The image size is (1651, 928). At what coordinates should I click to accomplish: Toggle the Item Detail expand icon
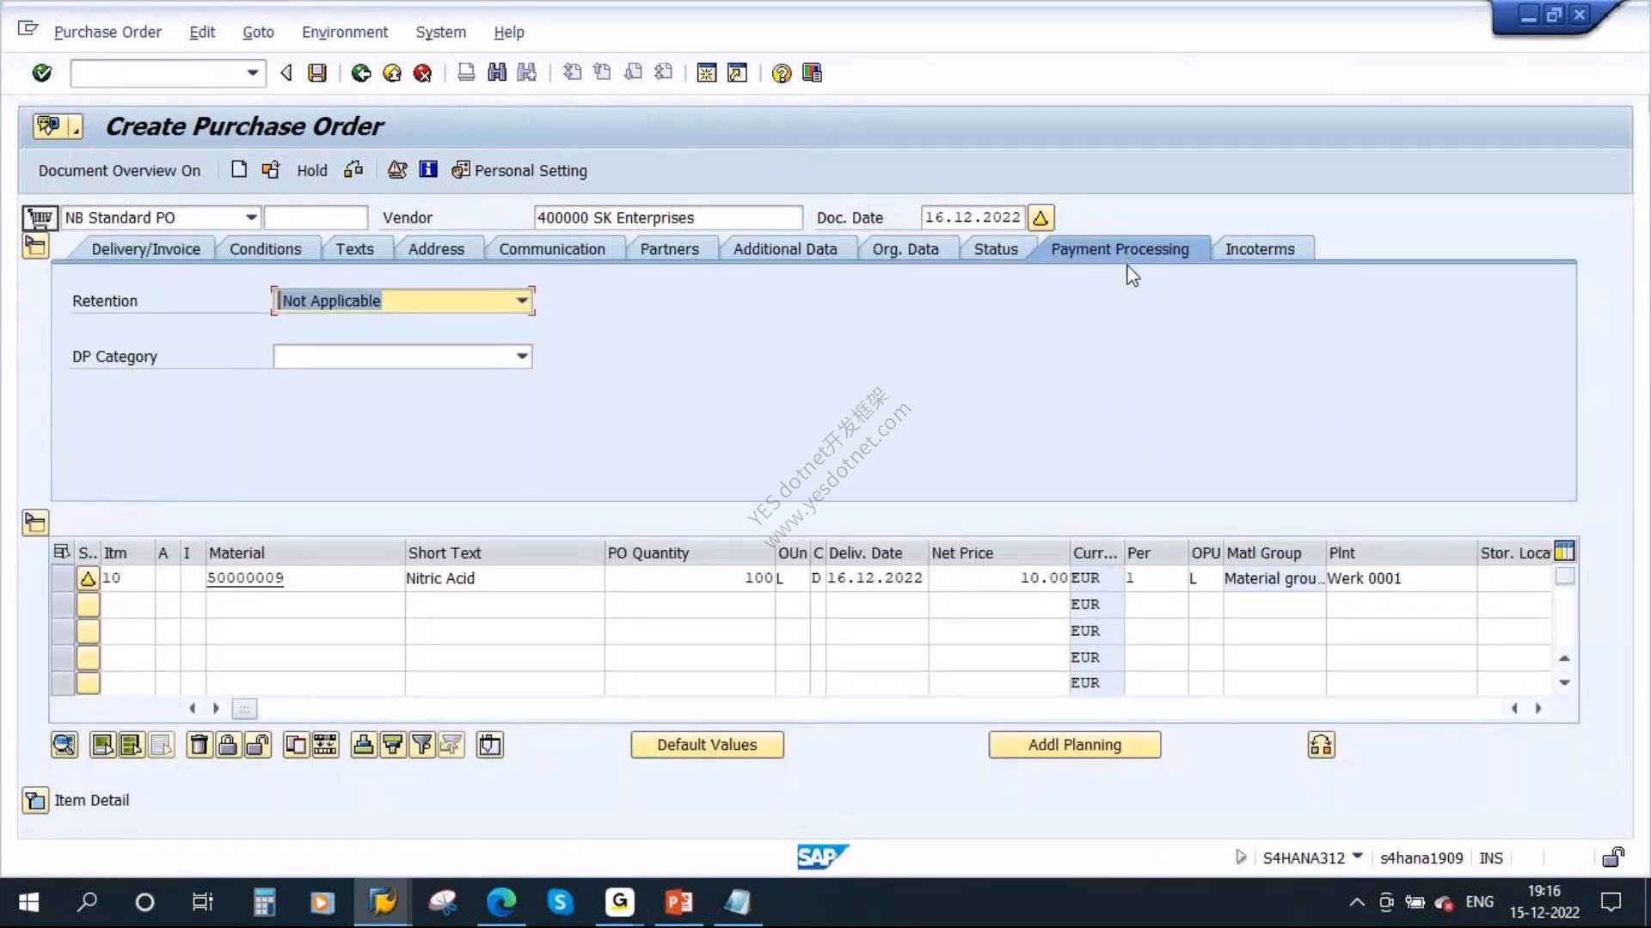(35, 800)
